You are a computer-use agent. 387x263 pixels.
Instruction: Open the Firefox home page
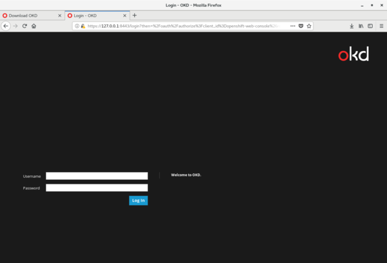(x=34, y=26)
